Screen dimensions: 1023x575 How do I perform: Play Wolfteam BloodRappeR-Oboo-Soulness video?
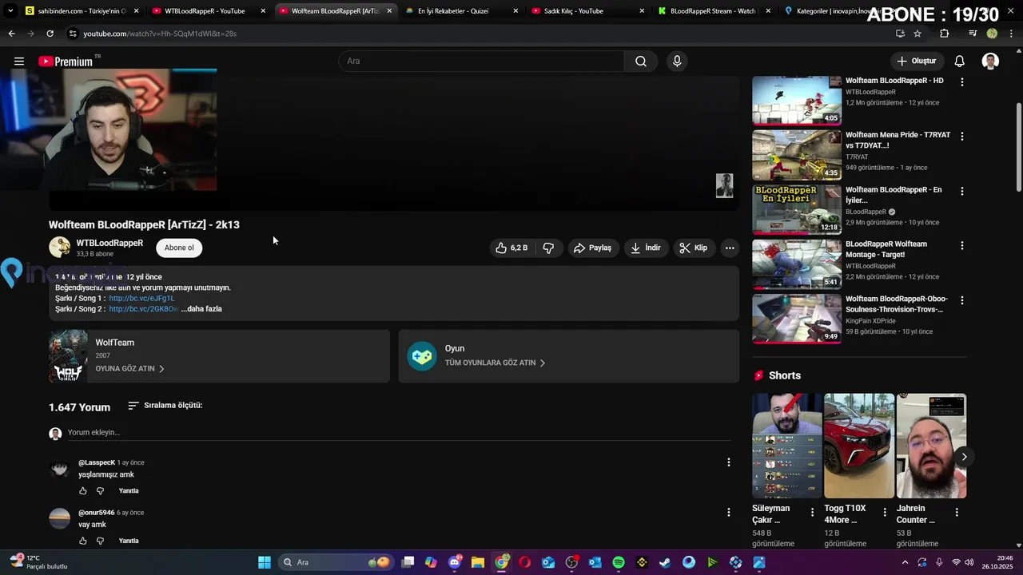coord(797,319)
